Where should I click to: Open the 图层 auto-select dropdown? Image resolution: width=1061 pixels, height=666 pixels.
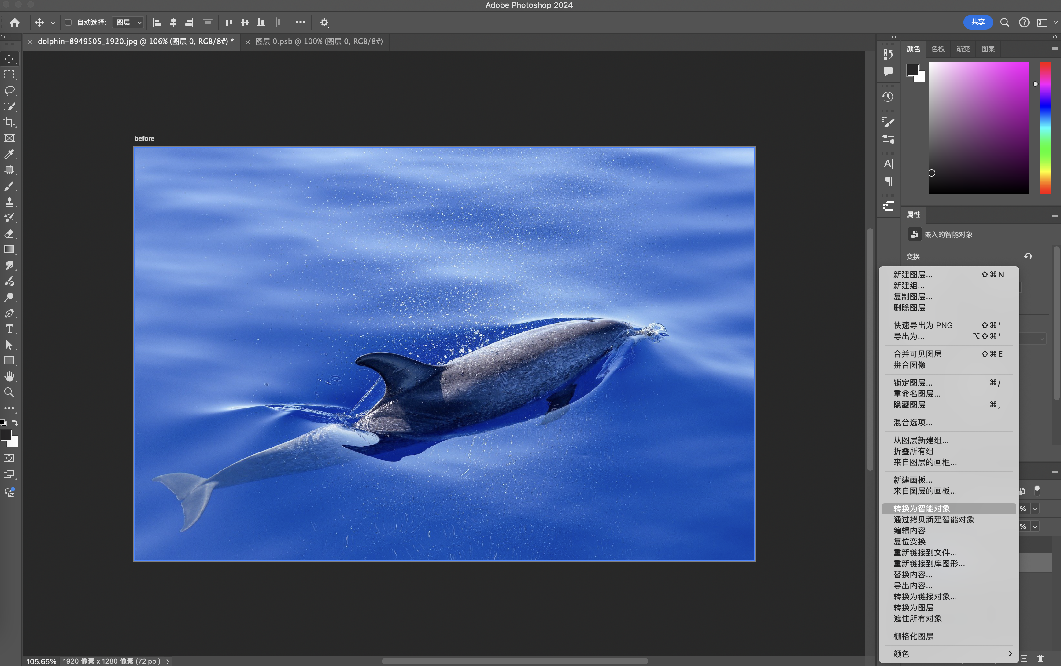click(x=128, y=22)
